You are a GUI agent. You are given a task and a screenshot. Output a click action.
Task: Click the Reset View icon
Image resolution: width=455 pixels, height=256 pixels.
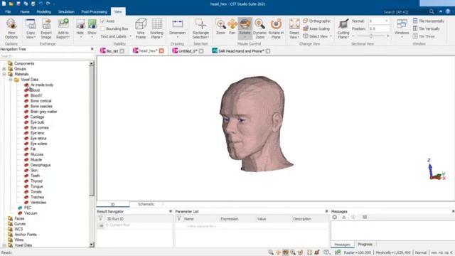(294, 28)
